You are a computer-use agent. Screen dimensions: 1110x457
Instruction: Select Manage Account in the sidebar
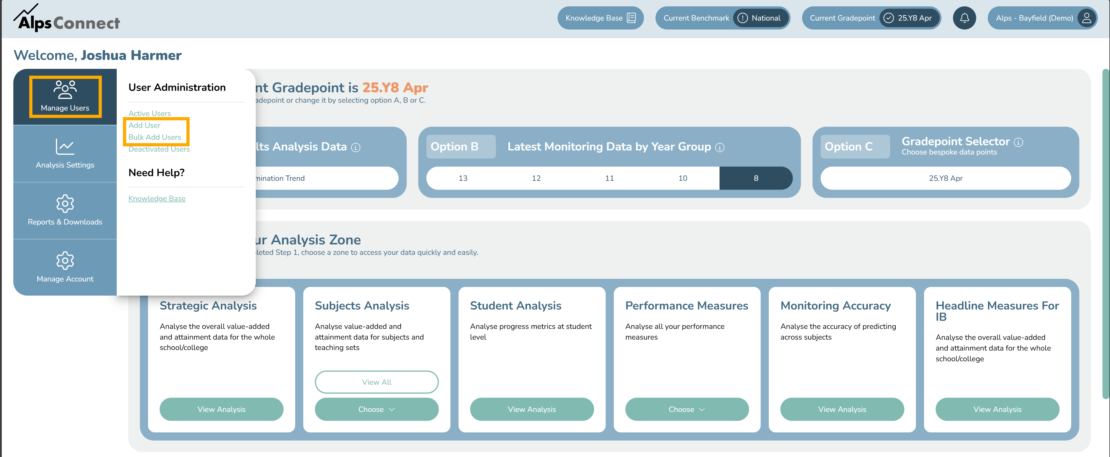[65, 268]
